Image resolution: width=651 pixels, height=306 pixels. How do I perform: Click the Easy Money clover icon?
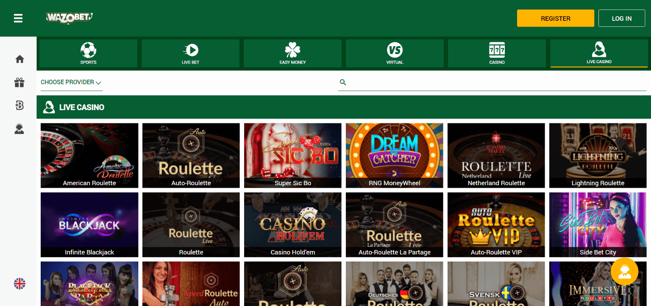(292, 50)
